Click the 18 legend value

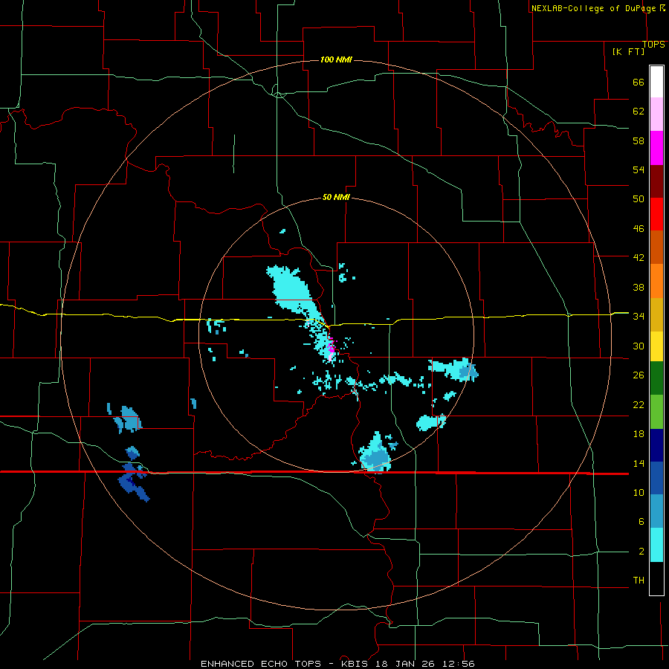(639, 434)
